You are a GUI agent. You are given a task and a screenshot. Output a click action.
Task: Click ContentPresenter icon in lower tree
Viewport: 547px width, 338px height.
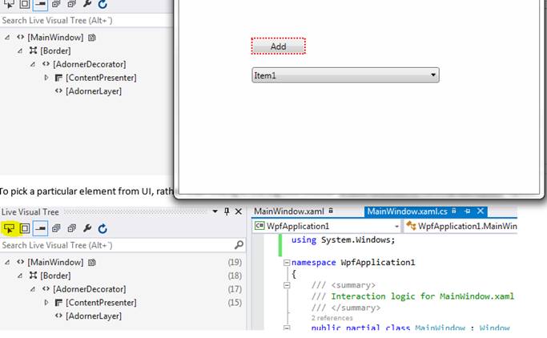(x=58, y=303)
